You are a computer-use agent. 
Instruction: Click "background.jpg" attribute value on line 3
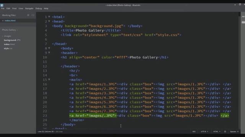pos(106,26)
